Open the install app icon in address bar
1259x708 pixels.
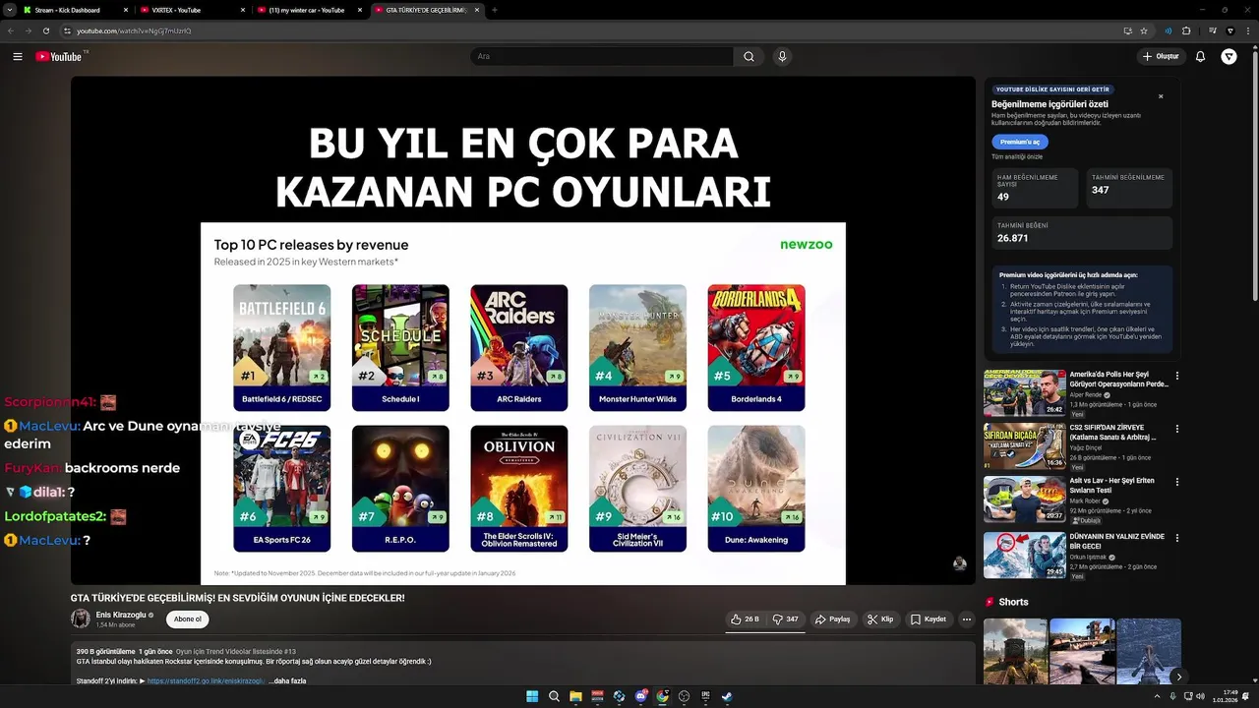click(x=1127, y=30)
